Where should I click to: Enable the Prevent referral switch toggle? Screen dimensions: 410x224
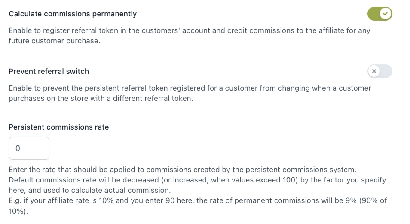(379, 71)
